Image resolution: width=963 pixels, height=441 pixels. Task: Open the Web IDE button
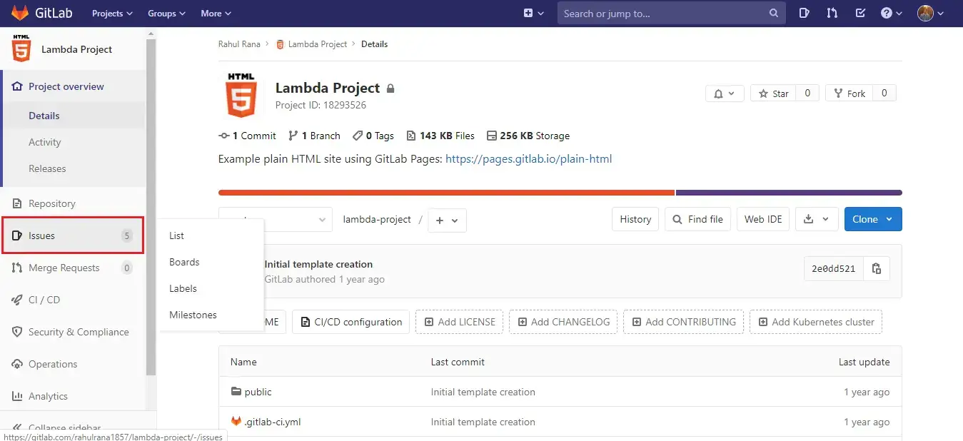pos(763,219)
